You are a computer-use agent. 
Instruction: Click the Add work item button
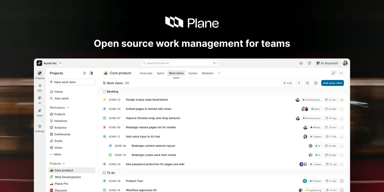332,83
